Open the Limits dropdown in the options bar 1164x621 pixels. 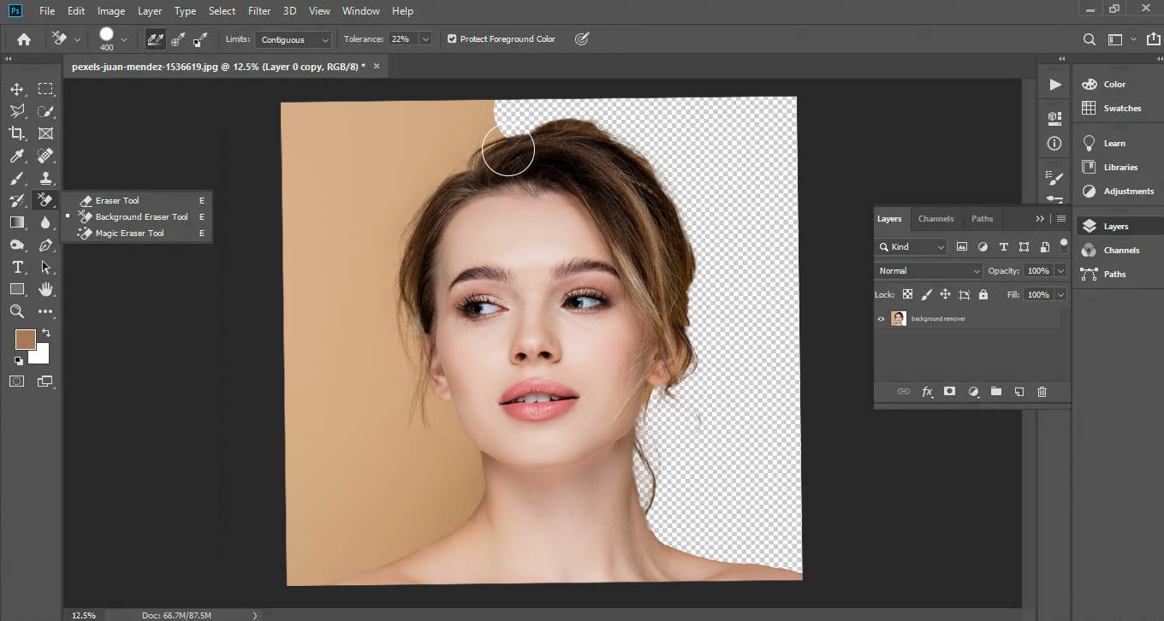pos(293,39)
